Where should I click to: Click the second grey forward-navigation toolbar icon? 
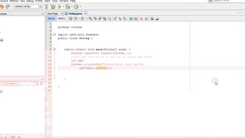[x=82, y=19]
